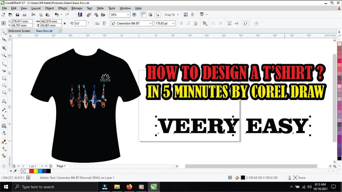Click the no-color X swatch
342x192 pixels.
coord(23,171)
